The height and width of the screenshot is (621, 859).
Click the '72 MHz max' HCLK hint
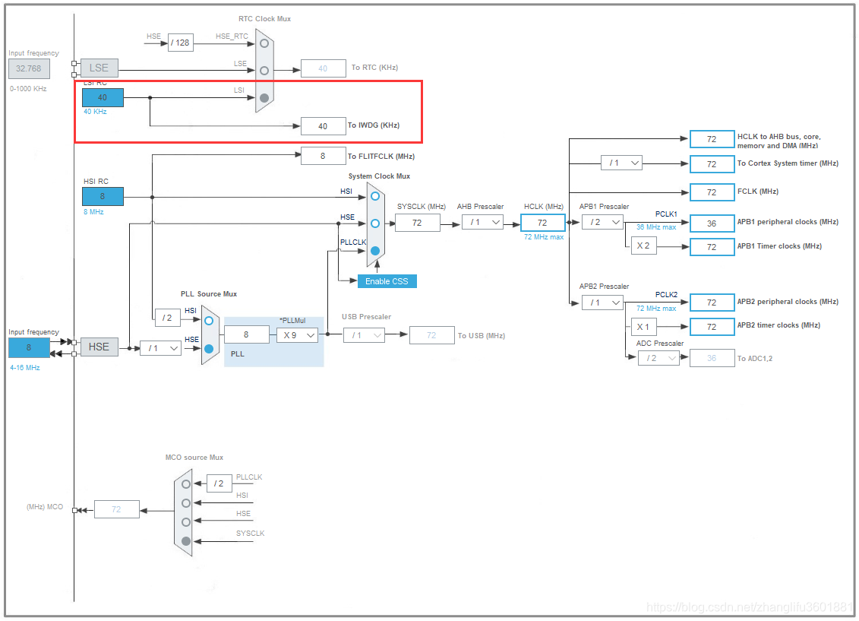click(544, 237)
